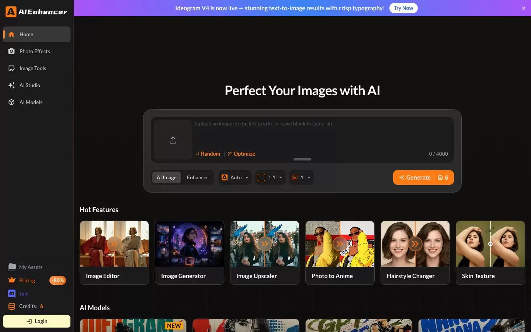The width and height of the screenshot is (531, 332).
Task: Open Image Tools sidebar icon
Action: 11,68
